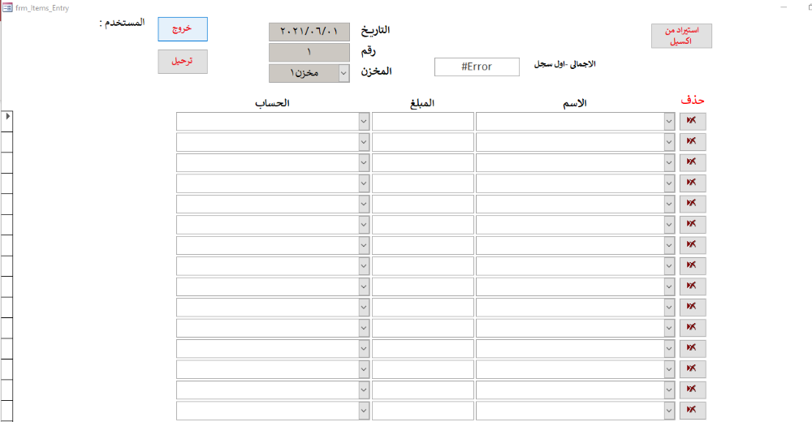
Task: Expand the الاسم dropdown arrow in the seventh row
Action: coord(669,246)
